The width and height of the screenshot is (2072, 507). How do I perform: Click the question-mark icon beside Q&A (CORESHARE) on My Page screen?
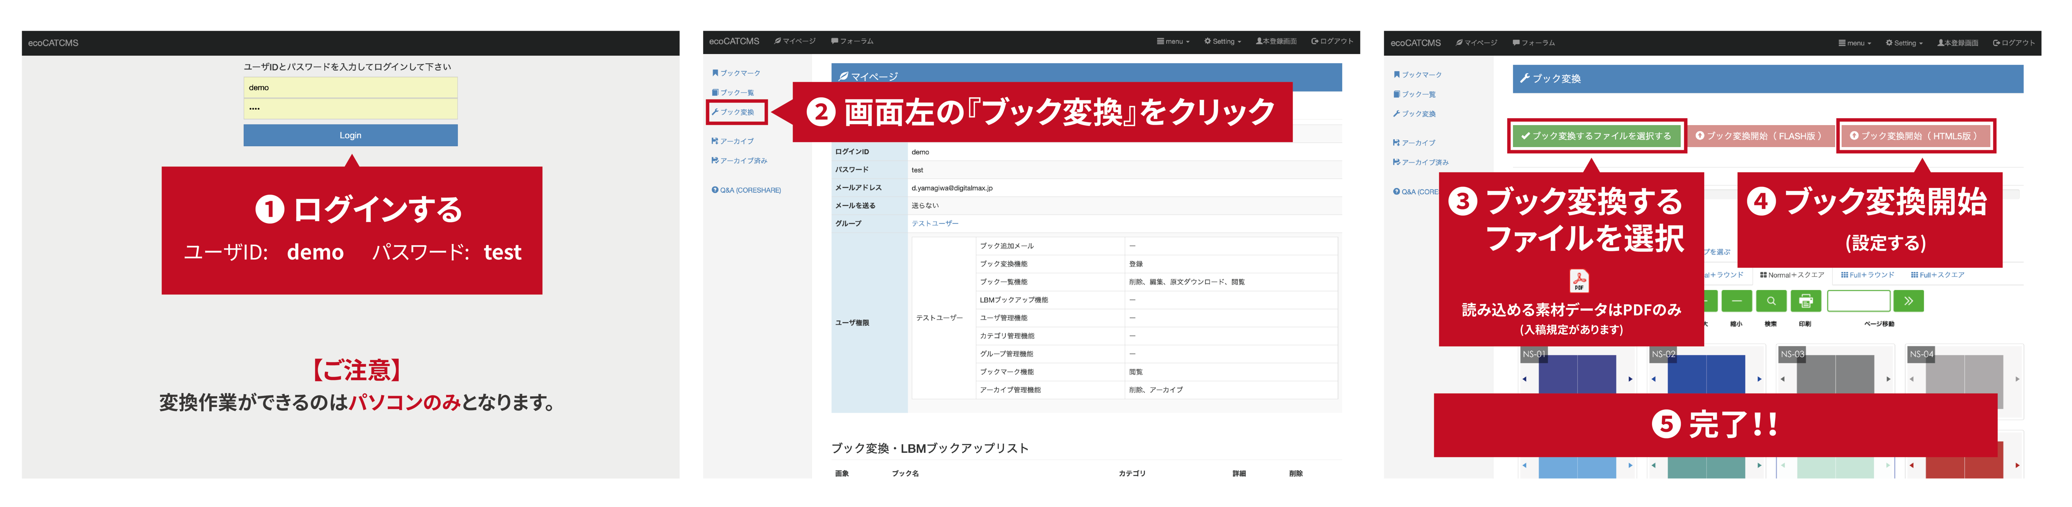(x=715, y=190)
